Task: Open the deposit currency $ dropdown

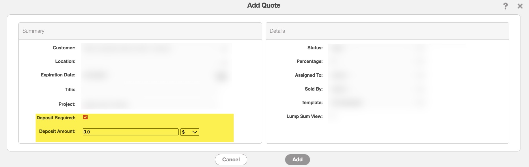Action: pyautogui.click(x=190, y=132)
